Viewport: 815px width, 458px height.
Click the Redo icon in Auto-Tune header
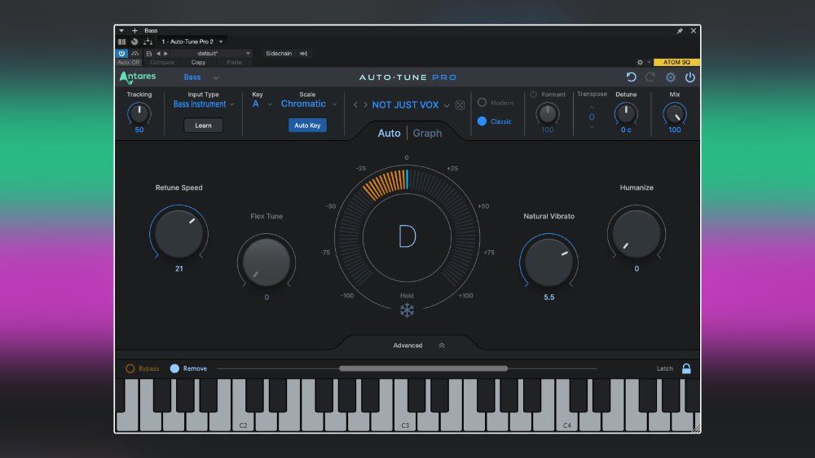coord(650,77)
